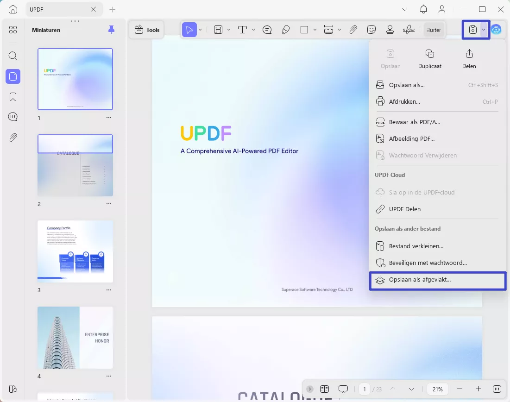Open the page layout view icon

click(x=324, y=389)
